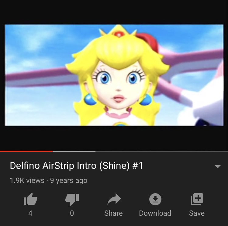The image size is (228, 226).
Task: Click the Save text label
Action: pyautogui.click(x=197, y=213)
